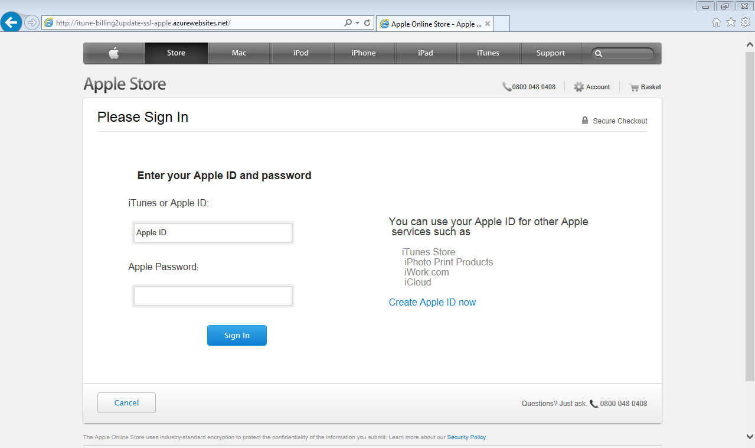Open the Support navigation item
Screen dimensions: 755x448
click(x=550, y=53)
